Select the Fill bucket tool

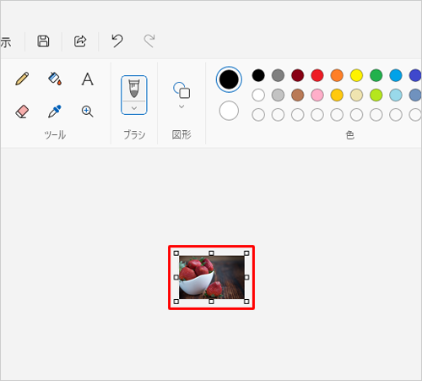55,79
